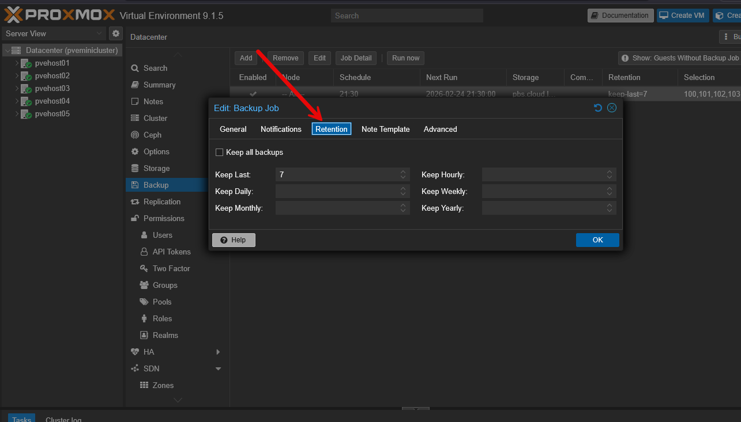Click inside the Search field
Screen dimensions: 741x422
click(407, 16)
